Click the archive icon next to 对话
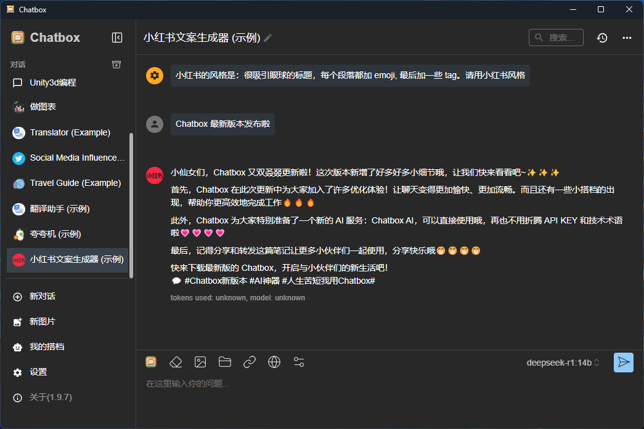 pos(116,65)
